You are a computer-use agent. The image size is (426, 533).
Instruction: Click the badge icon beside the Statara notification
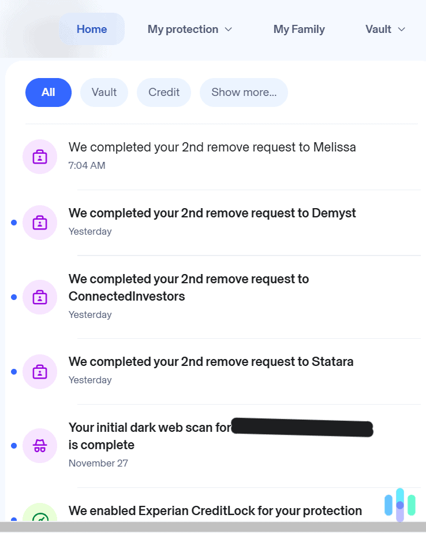point(40,372)
